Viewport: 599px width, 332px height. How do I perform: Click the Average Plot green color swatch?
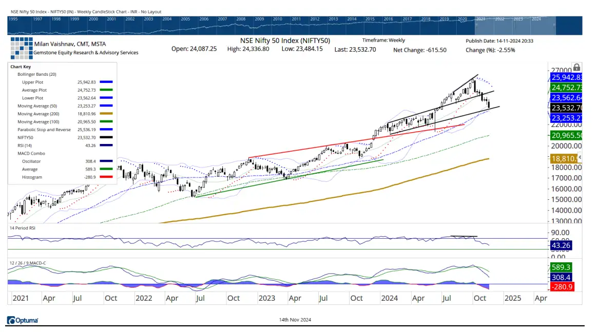106,90
